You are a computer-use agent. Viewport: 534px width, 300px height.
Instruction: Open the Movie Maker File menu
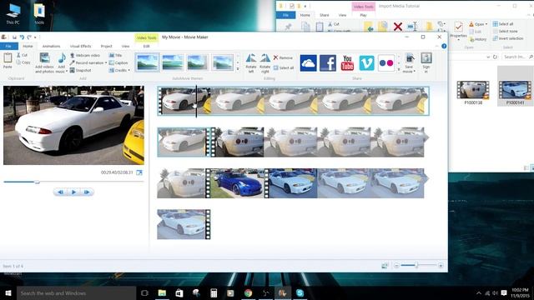pos(9,46)
